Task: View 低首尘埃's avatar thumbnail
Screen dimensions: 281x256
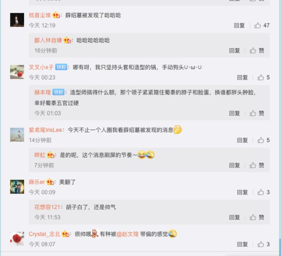Action: 17,20
